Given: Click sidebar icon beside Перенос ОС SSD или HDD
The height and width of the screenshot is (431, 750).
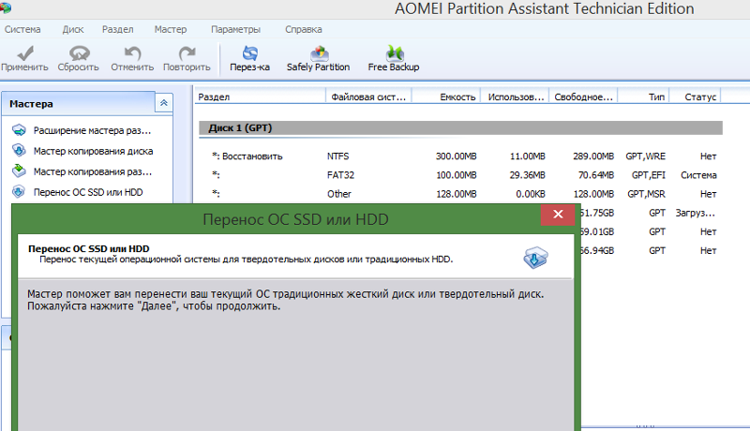Looking at the screenshot, I should [x=19, y=192].
